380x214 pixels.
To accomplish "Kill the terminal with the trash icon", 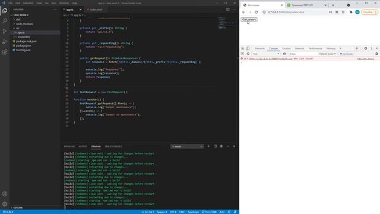I will pos(221,146).
